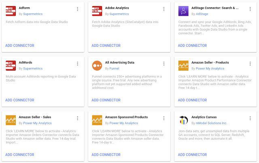Add the Analytics Canvas connector
This screenshot has width=259, height=163.
pos(192,155)
